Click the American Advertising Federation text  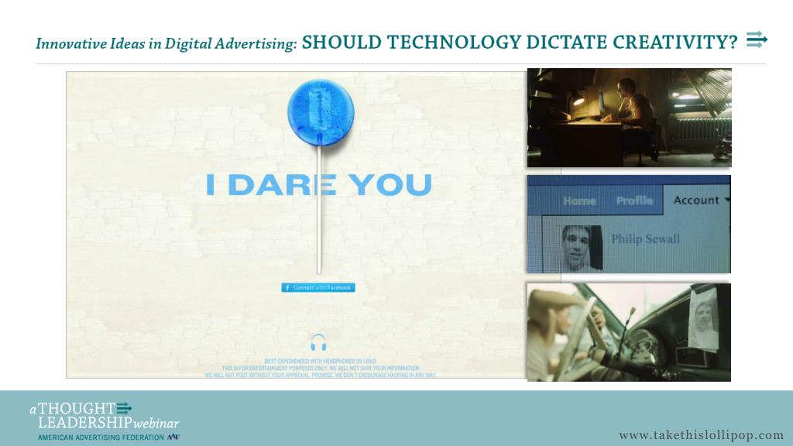101,437
